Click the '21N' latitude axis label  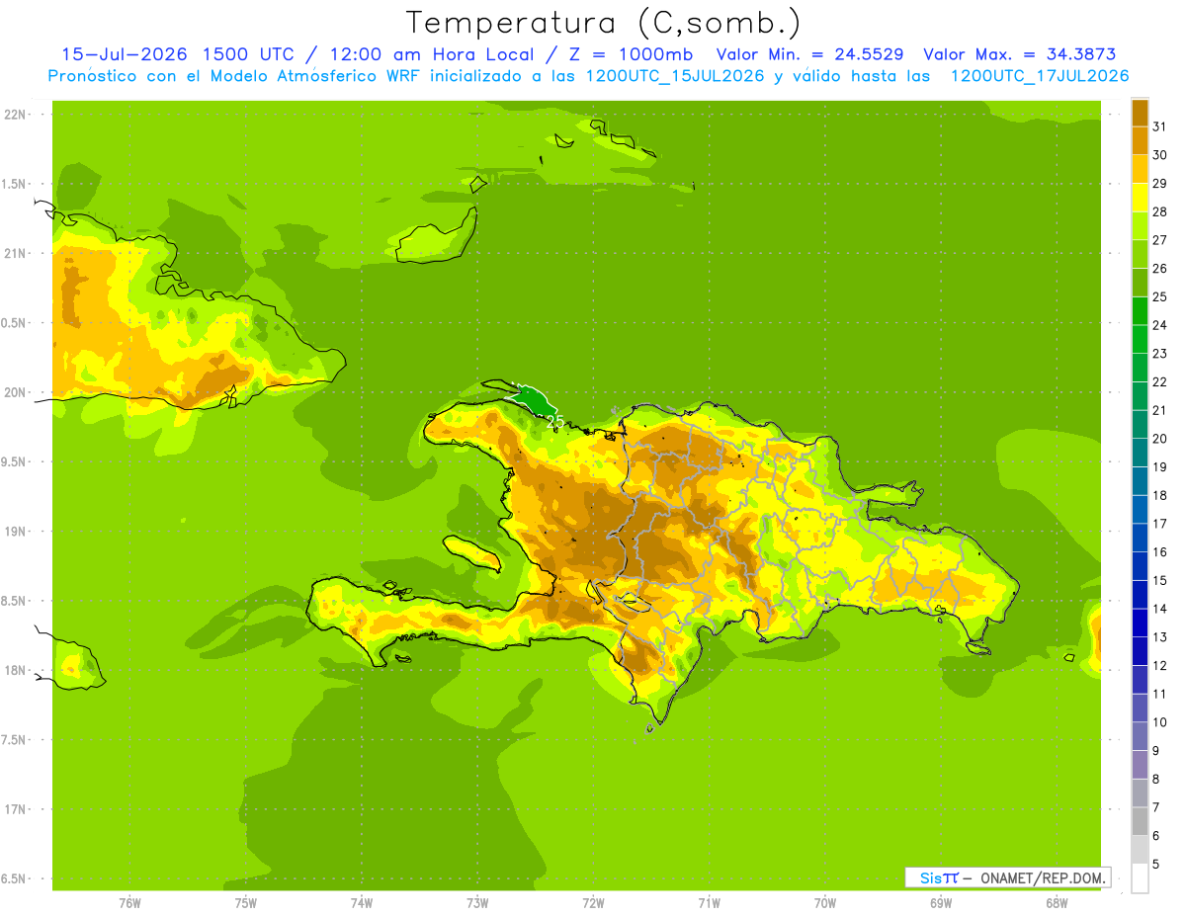15,253
